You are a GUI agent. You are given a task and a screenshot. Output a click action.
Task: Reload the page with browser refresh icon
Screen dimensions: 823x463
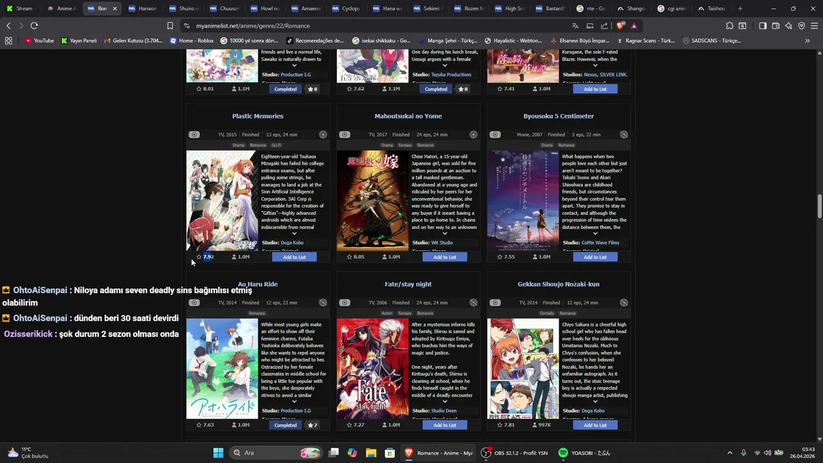(34, 26)
